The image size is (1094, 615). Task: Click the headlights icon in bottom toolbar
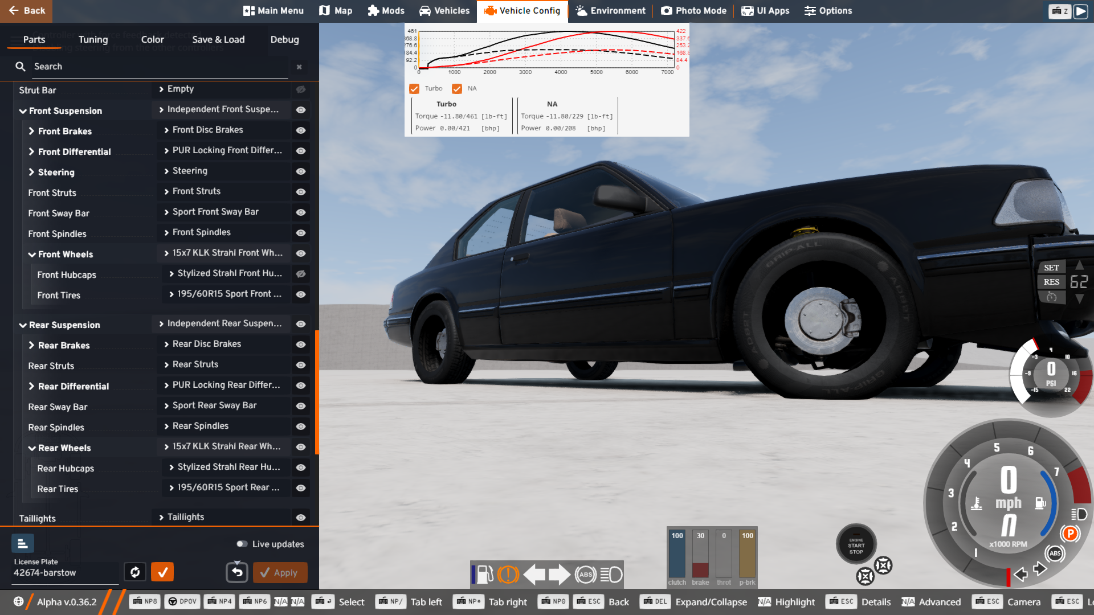pyautogui.click(x=611, y=575)
